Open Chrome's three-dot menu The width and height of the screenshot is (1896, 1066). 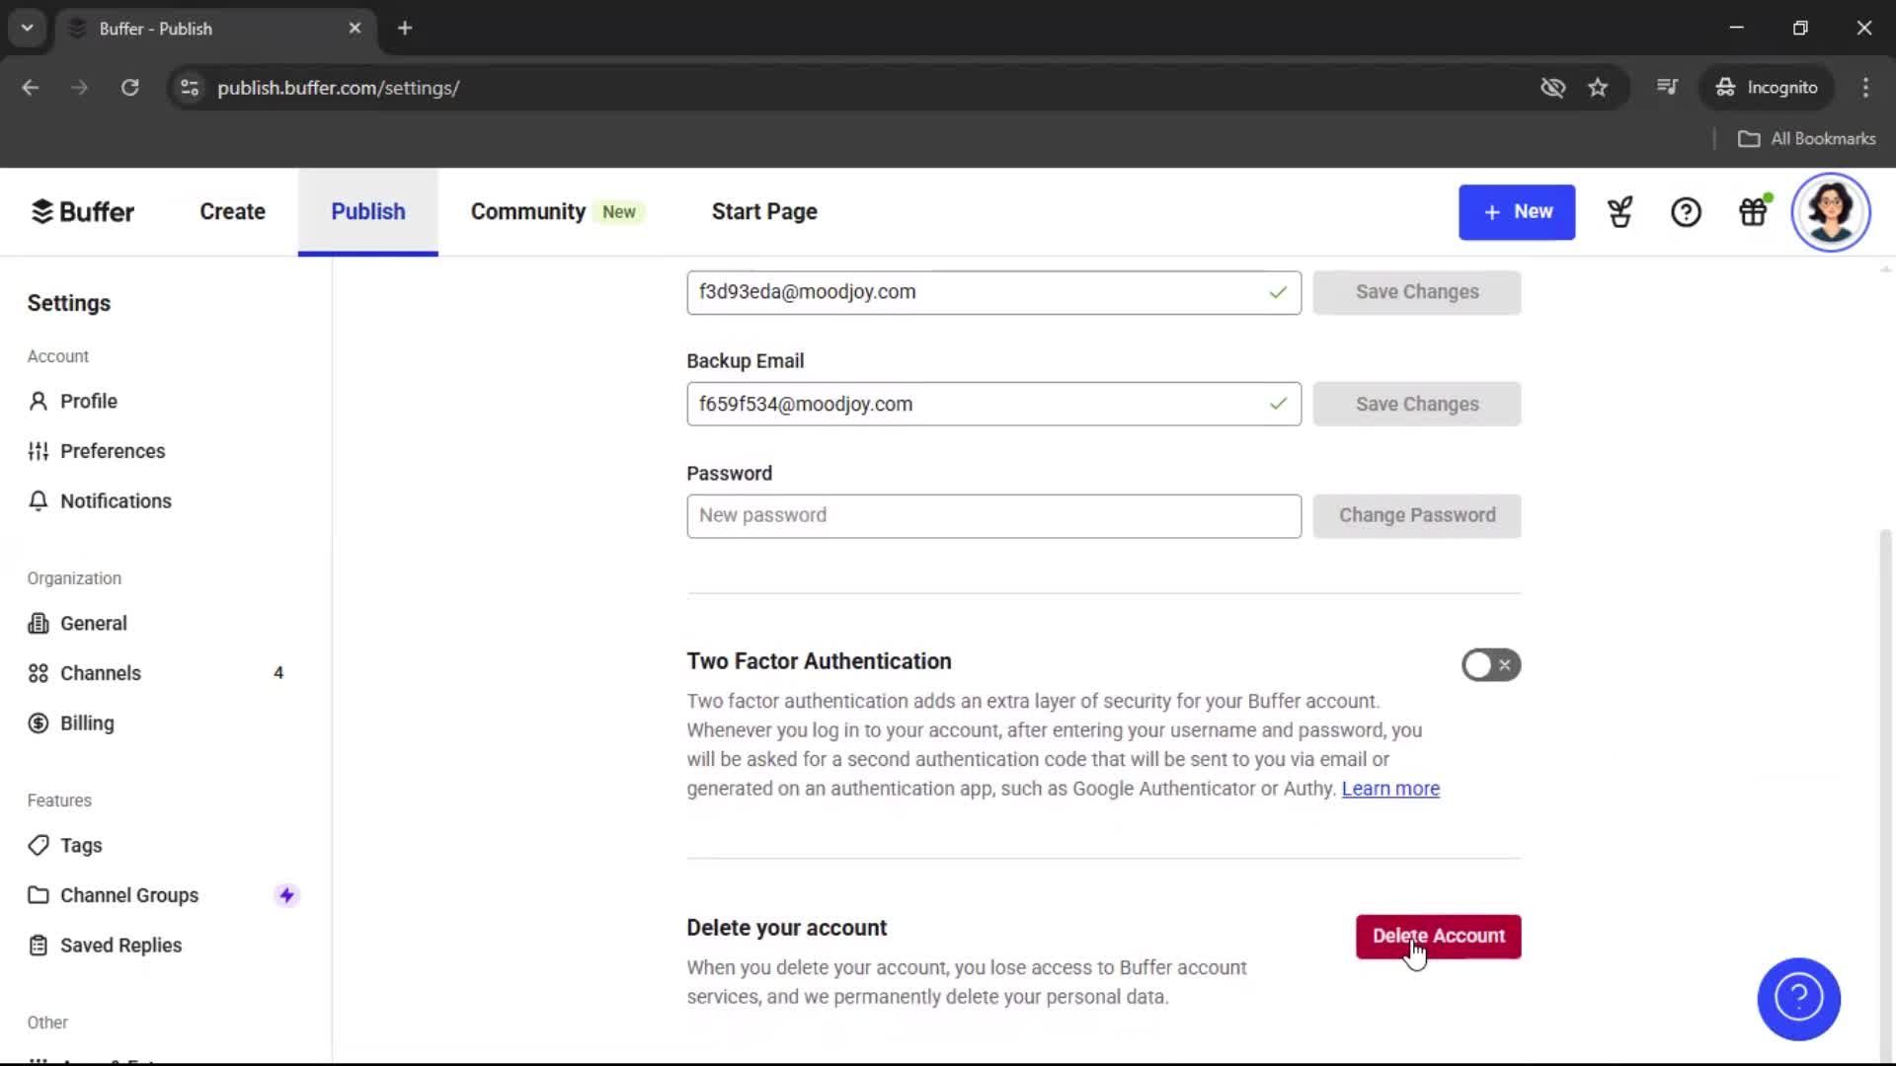[1865, 87]
